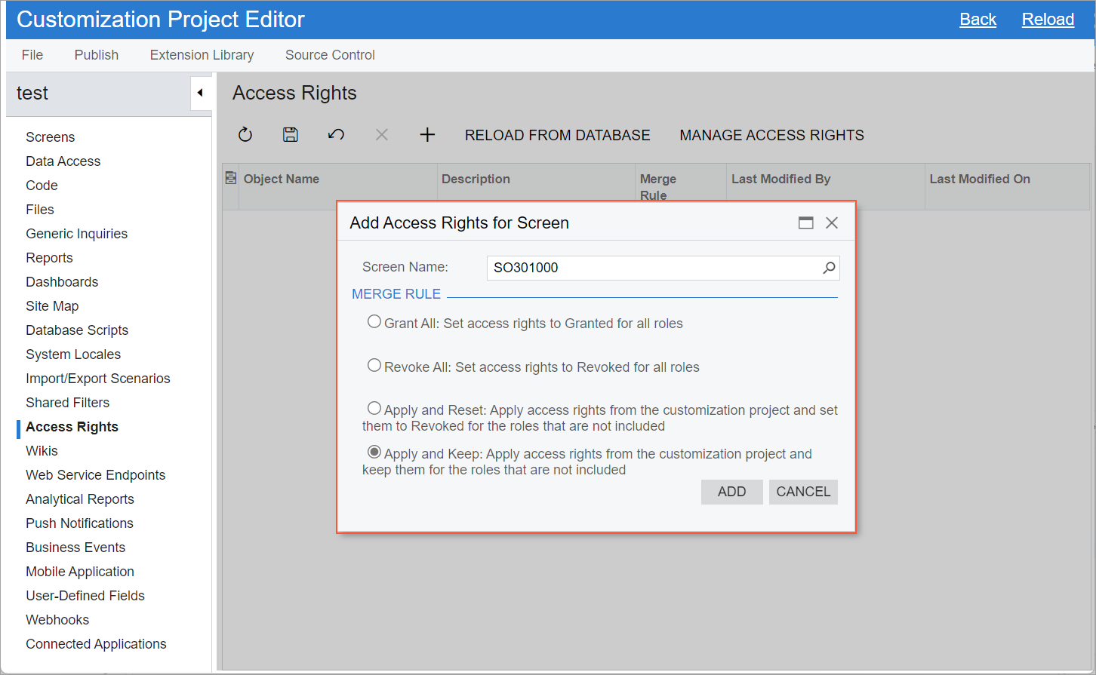1096x675 pixels.
Task: Select Access Rights in navigation pane
Action: (72, 427)
